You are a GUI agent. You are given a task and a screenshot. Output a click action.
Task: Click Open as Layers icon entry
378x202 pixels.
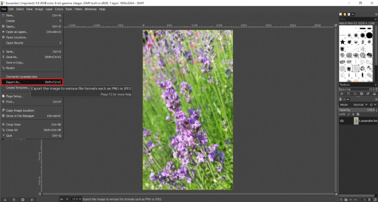pos(17,32)
